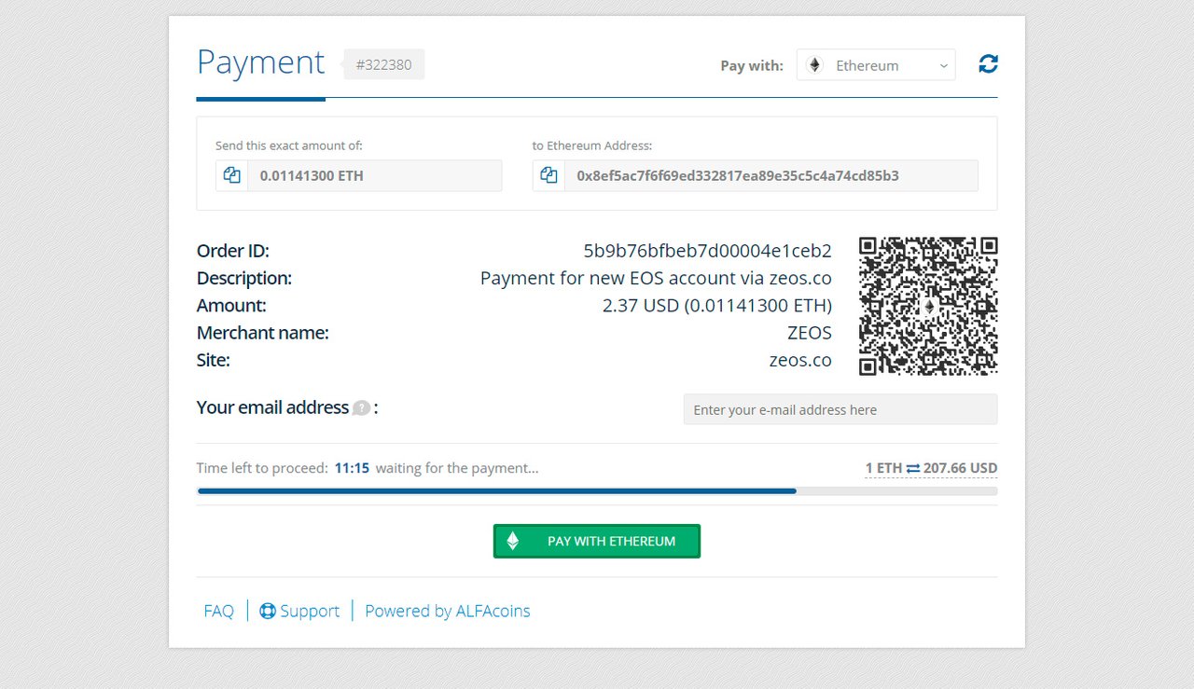Click the 'Order ID:' label

[x=233, y=251]
